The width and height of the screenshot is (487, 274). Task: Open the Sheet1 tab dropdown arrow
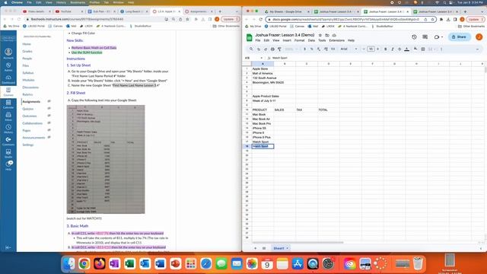pyautogui.click(x=288, y=248)
